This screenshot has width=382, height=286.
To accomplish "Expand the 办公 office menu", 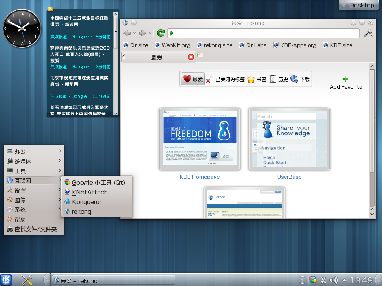I will pyautogui.click(x=34, y=151).
